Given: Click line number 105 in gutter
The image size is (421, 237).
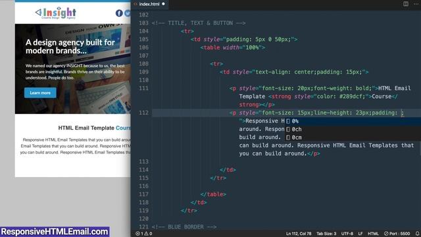Looking at the screenshot, I should click(x=143, y=39).
